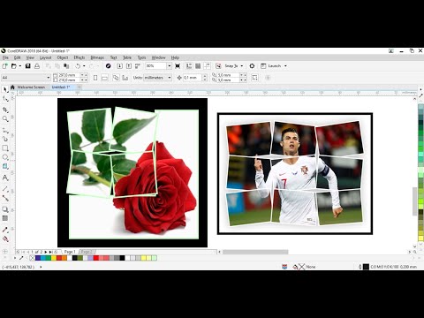Screen dimensions: 424x318
Task: Select the Crop tool
Action: (5, 110)
